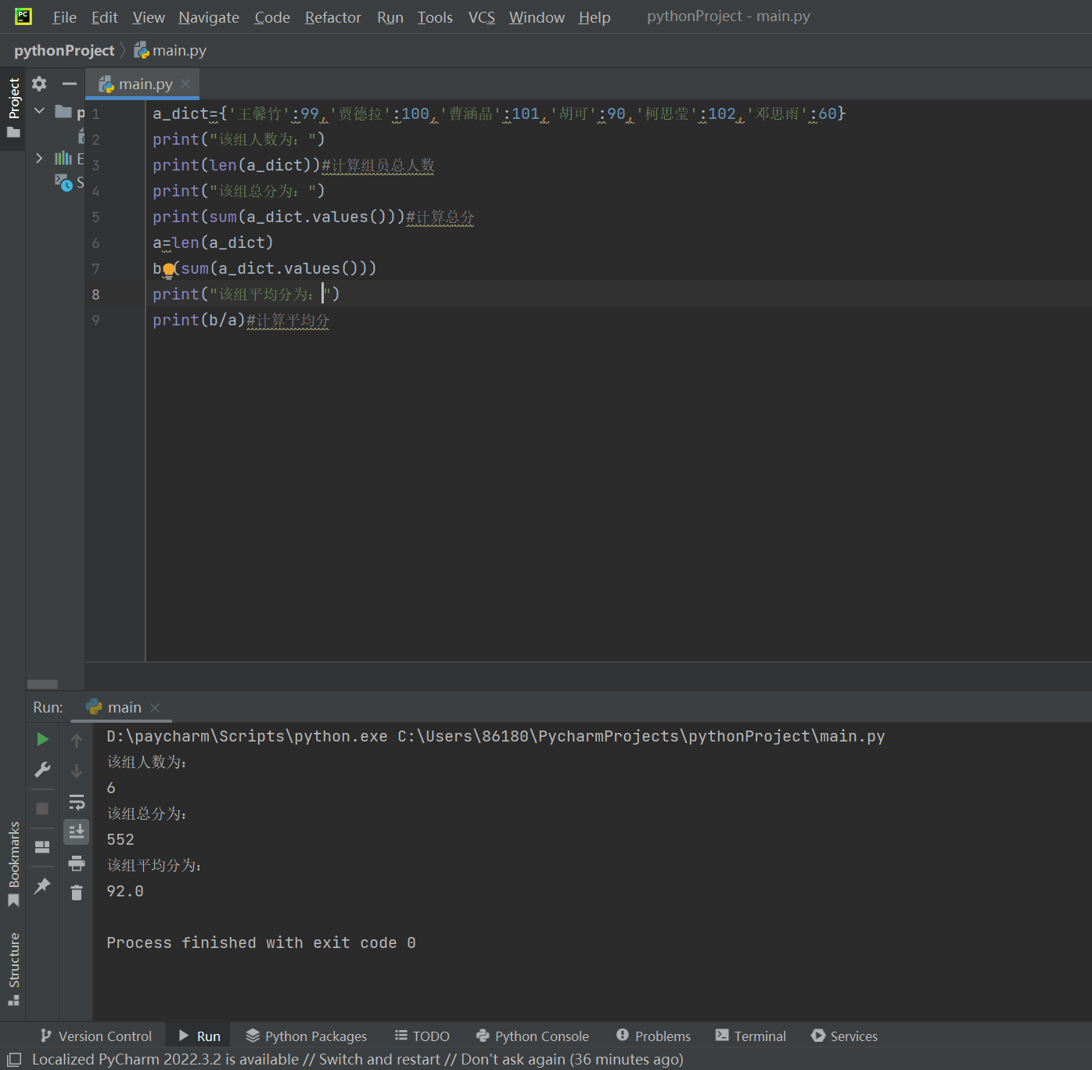Click the down stack trace arrow

(x=77, y=771)
